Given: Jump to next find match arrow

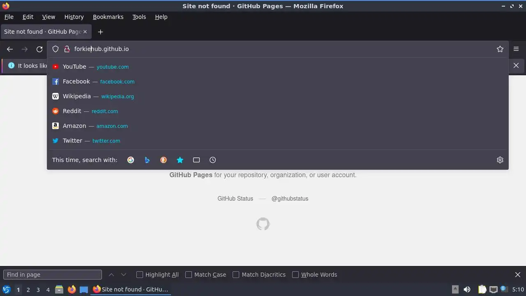Looking at the screenshot, I should pos(124,275).
